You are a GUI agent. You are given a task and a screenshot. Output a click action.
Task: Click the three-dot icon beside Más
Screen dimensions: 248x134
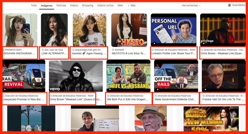(x=129, y=6)
